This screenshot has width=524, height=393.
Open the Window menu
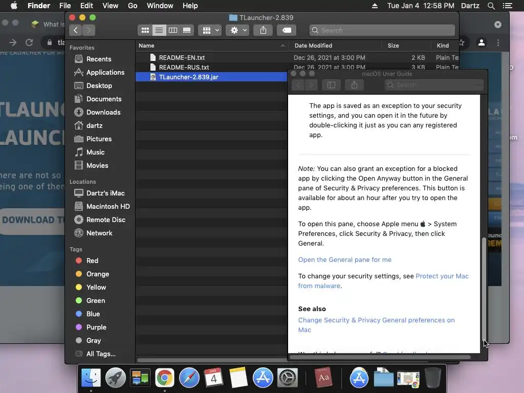(160, 6)
